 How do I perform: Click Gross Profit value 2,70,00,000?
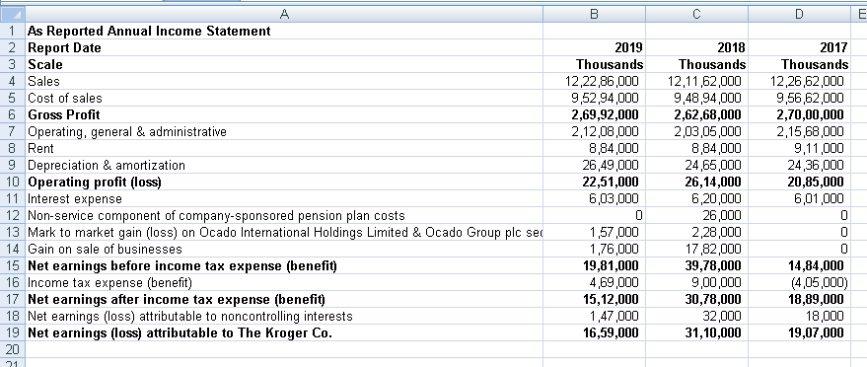(x=799, y=114)
